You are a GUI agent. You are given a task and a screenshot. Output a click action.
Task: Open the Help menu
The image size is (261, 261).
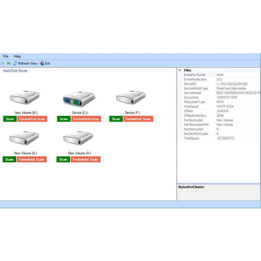tap(17, 56)
